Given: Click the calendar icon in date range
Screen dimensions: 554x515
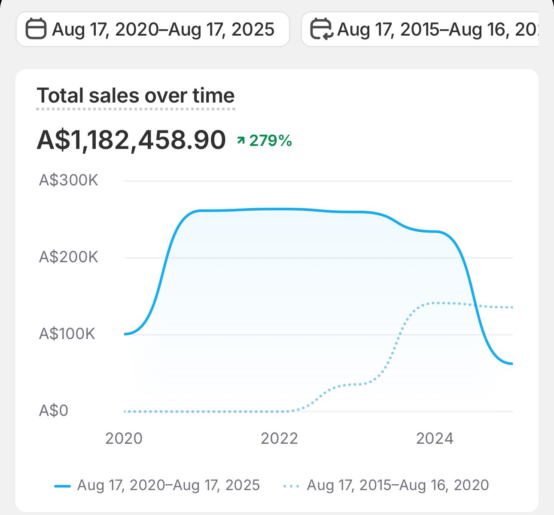Looking at the screenshot, I should click(x=36, y=29).
